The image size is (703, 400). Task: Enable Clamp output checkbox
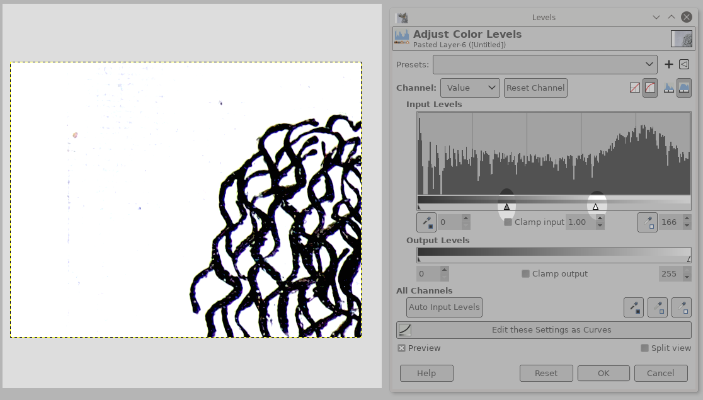pos(525,273)
